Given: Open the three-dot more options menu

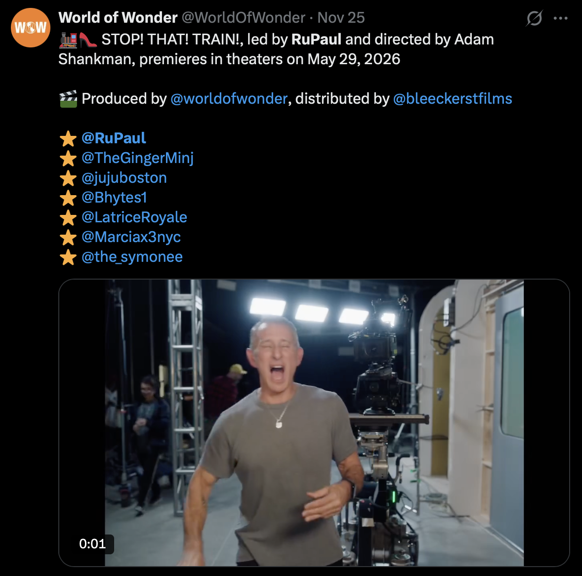Looking at the screenshot, I should [x=560, y=18].
